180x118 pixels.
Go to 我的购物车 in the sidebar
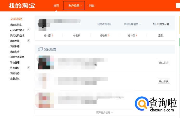pyautogui.click(x=16, y=25)
